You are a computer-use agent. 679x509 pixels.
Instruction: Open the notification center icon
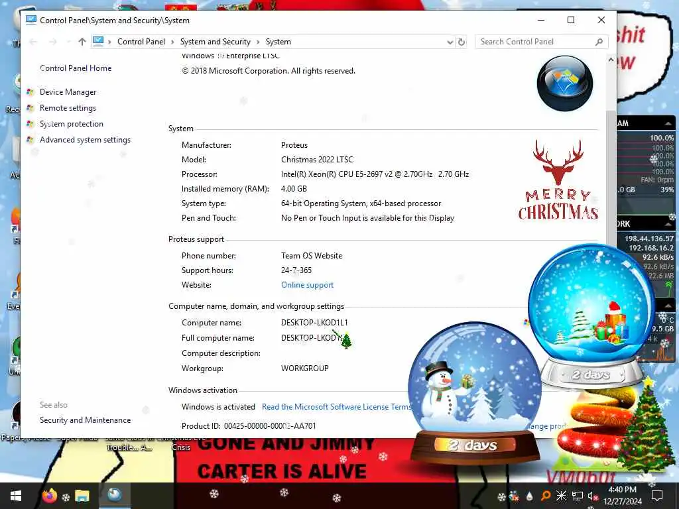click(x=657, y=496)
